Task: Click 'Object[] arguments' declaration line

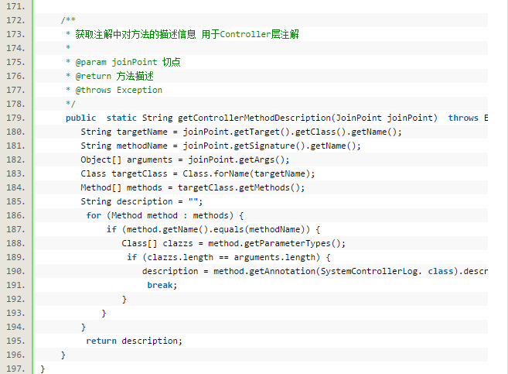Action: pyautogui.click(x=185, y=160)
